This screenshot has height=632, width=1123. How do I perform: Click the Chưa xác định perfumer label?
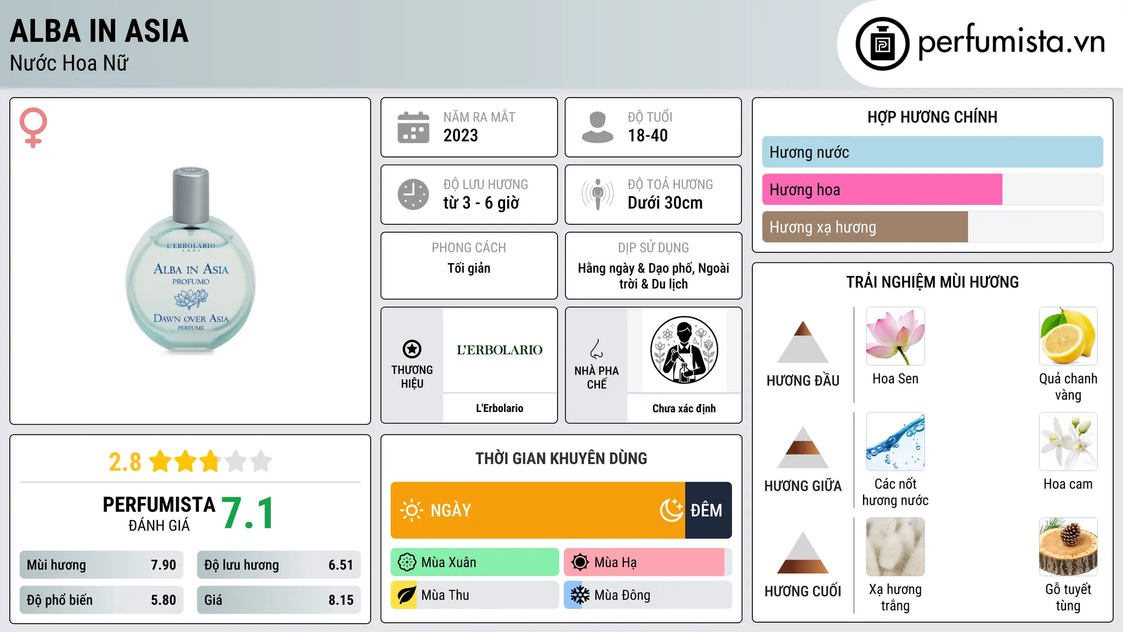coord(684,408)
